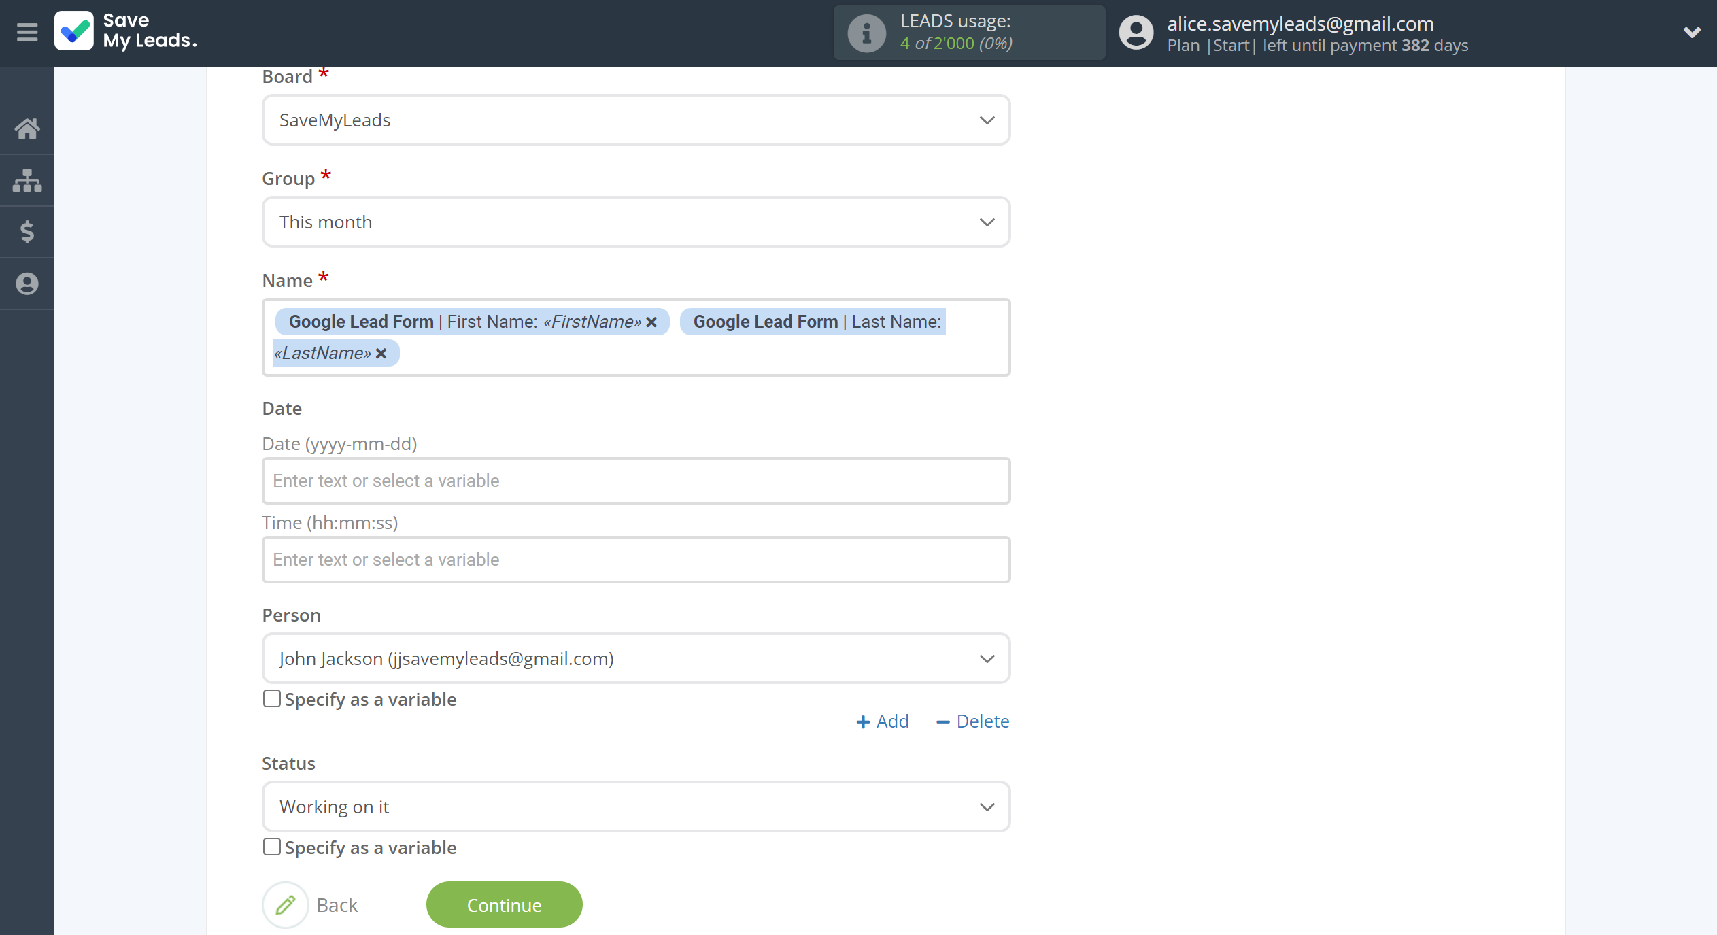Click the alice.savemyleads@gmail.com account email

pos(1300,24)
